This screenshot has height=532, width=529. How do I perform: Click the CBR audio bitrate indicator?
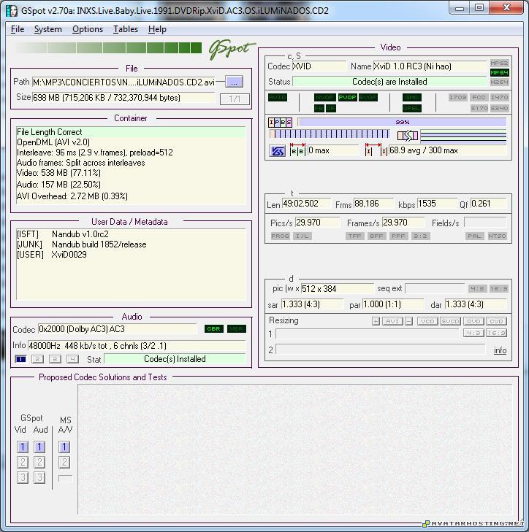(213, 329)
